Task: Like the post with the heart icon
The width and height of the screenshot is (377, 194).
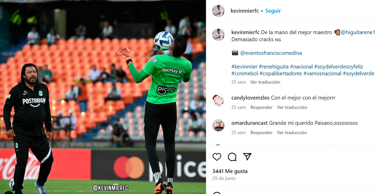Action: pyautogui.click(x=217, y=157)
